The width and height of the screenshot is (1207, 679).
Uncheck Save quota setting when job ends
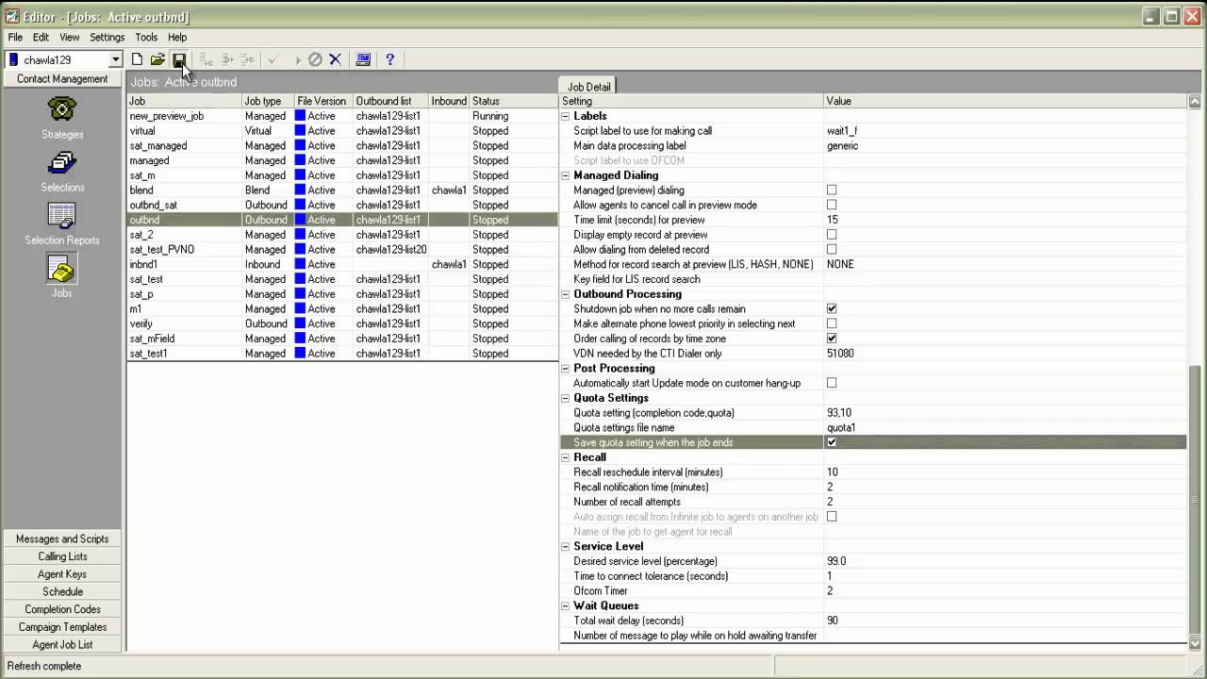click(832, 442)
